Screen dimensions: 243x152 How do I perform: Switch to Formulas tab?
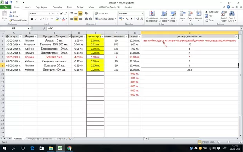point(57,7)
